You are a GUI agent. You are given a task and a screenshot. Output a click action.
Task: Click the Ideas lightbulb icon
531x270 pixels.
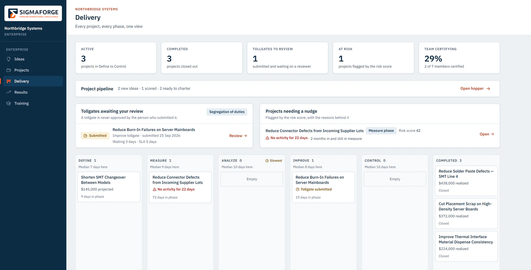[x=9, y=59]
